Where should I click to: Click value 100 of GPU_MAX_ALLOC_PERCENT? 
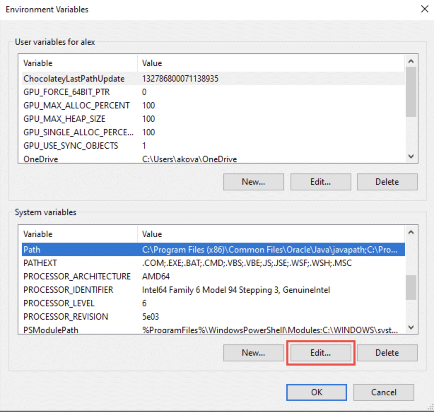pos(148,106)
